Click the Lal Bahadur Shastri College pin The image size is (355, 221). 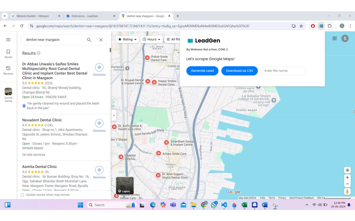point(274,100)
